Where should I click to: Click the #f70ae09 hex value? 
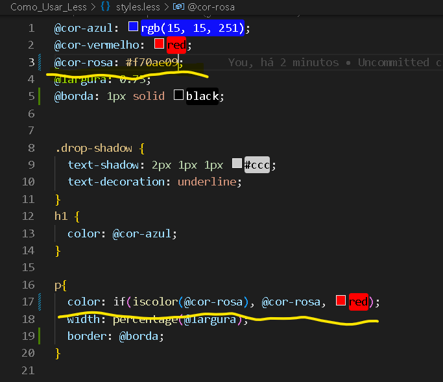(x=152, y=62)
